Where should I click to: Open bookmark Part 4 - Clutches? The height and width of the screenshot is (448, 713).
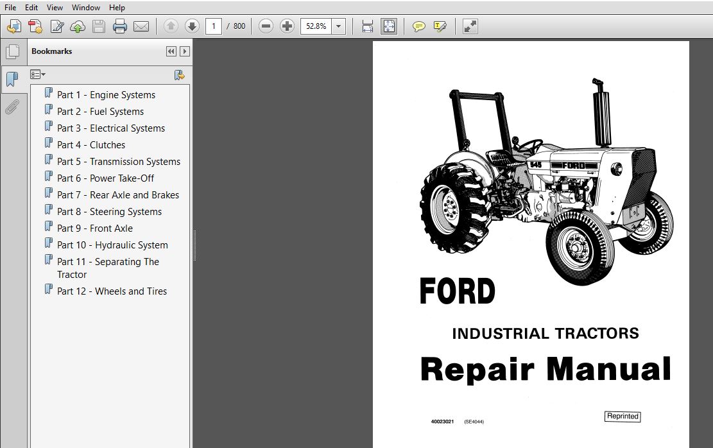point(91,144)
